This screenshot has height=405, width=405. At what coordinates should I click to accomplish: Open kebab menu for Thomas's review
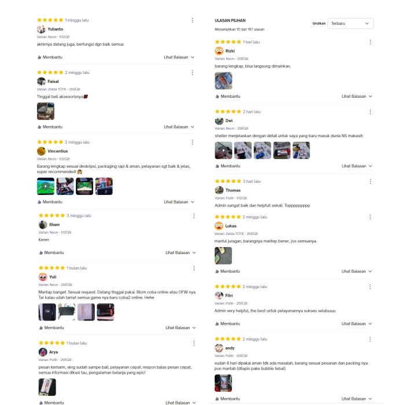[x=370, y=182]
